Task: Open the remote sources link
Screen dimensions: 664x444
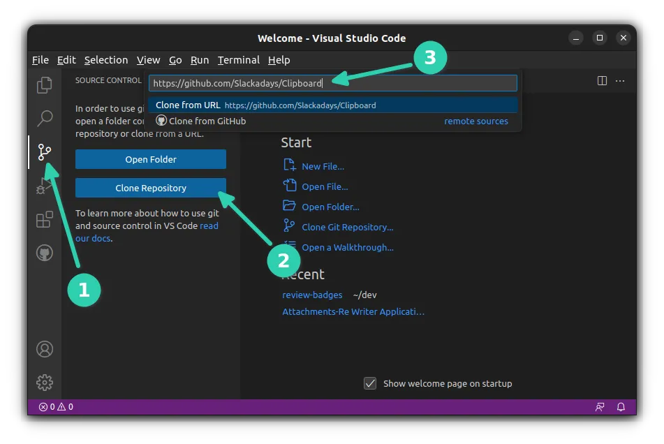Action: (x=476, y=120)
